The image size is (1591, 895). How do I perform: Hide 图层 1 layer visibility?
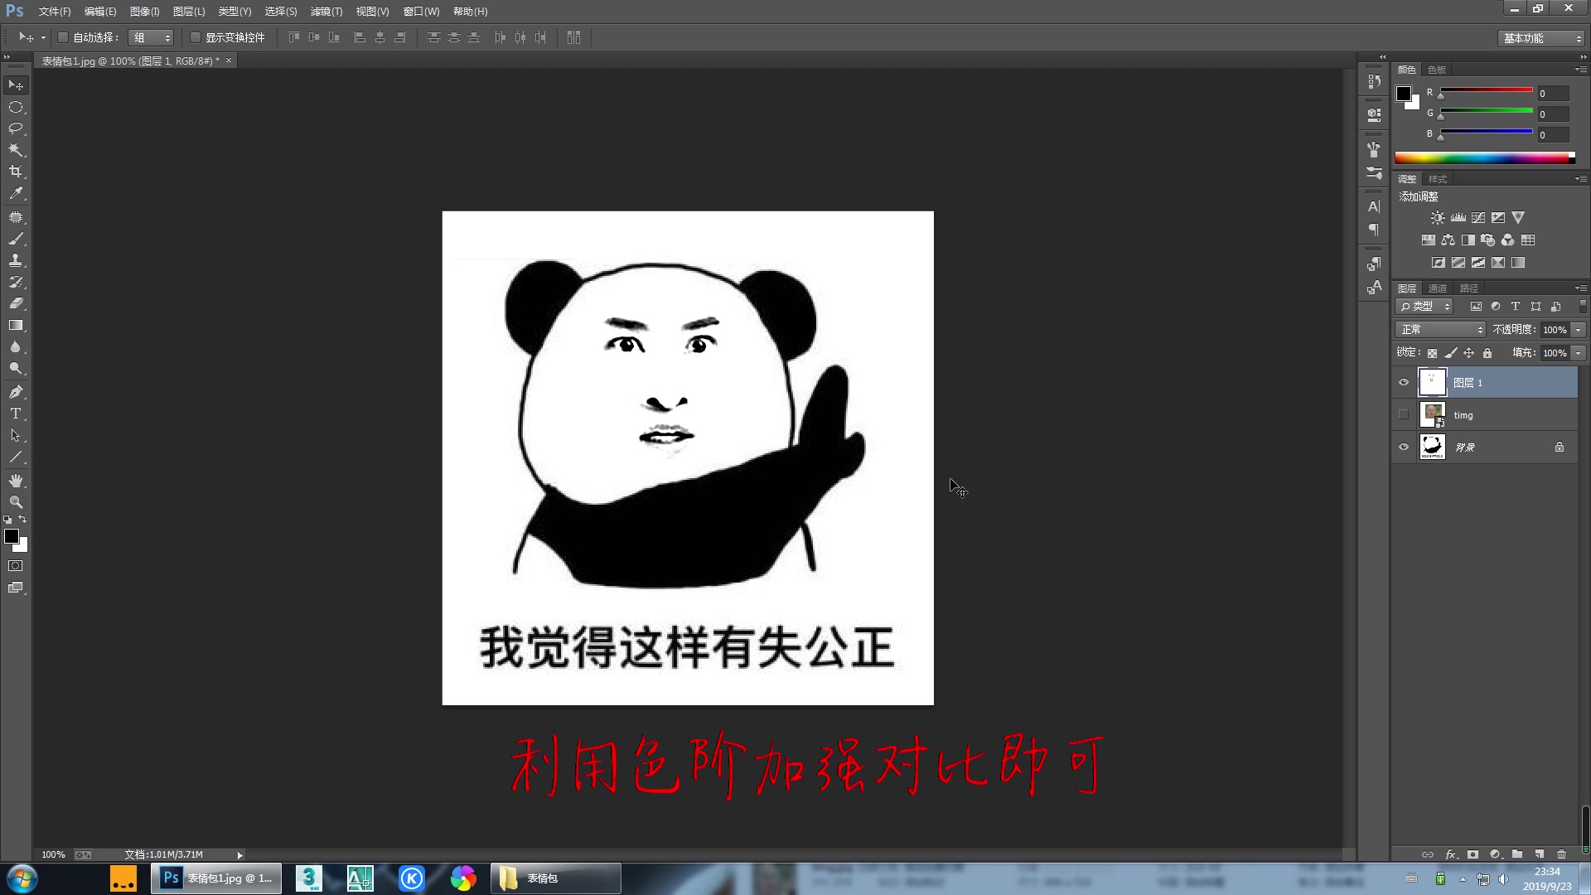click(x=1404, y=383)
